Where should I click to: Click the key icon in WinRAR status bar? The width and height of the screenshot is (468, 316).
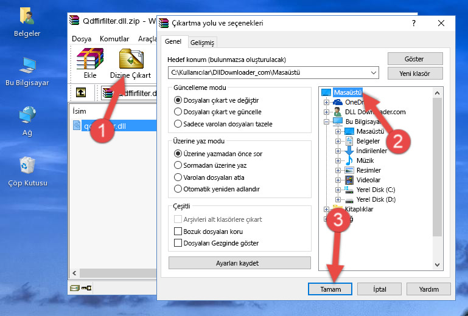[86, 288]
